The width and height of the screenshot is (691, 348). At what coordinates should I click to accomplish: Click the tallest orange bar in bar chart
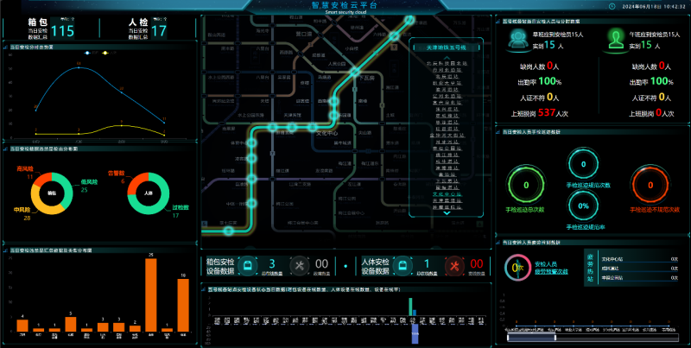(x=150, y=295)
